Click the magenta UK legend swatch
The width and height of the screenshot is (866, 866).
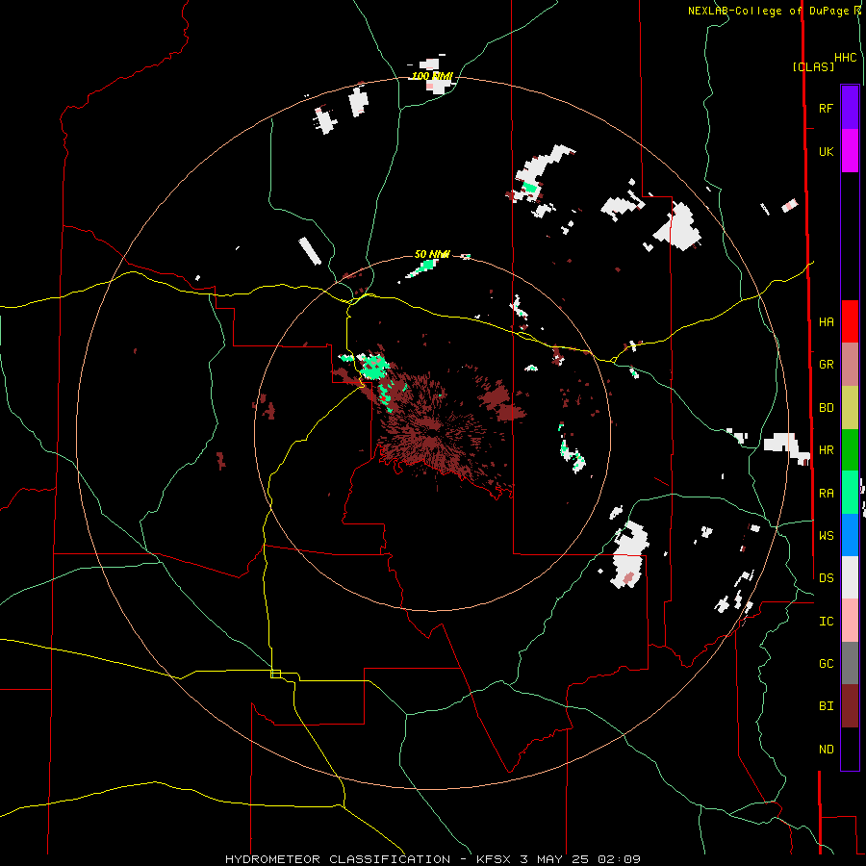pyautogui.click(x=850, y=151)
